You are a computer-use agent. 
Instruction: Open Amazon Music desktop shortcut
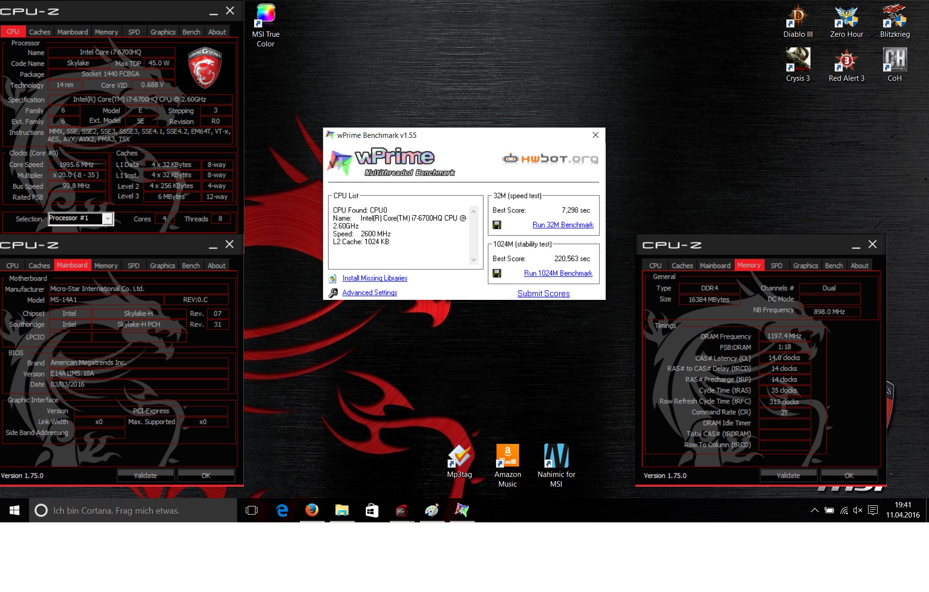(x=508, y=466)
